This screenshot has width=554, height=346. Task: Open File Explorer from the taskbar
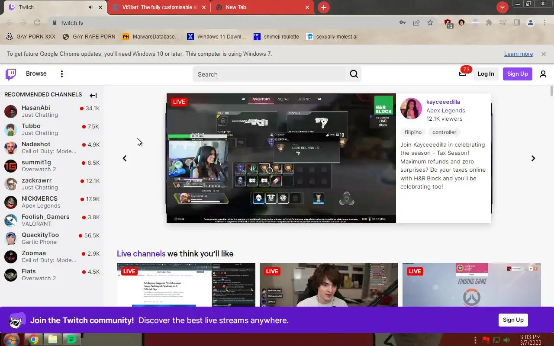53,340
